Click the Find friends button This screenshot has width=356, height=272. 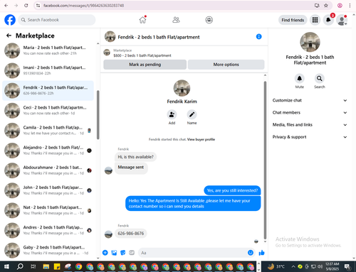[x=293, y=20]
